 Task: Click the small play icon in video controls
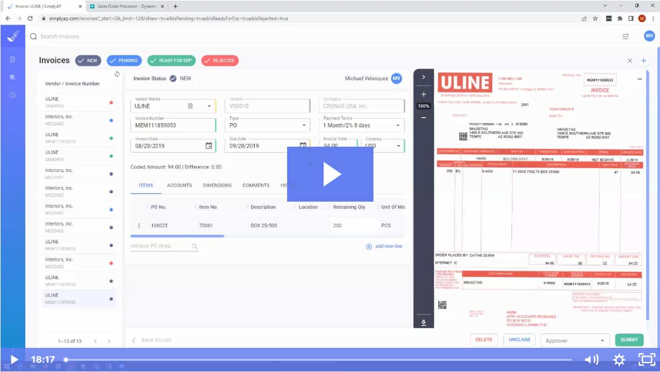click(x=14, y=360)
